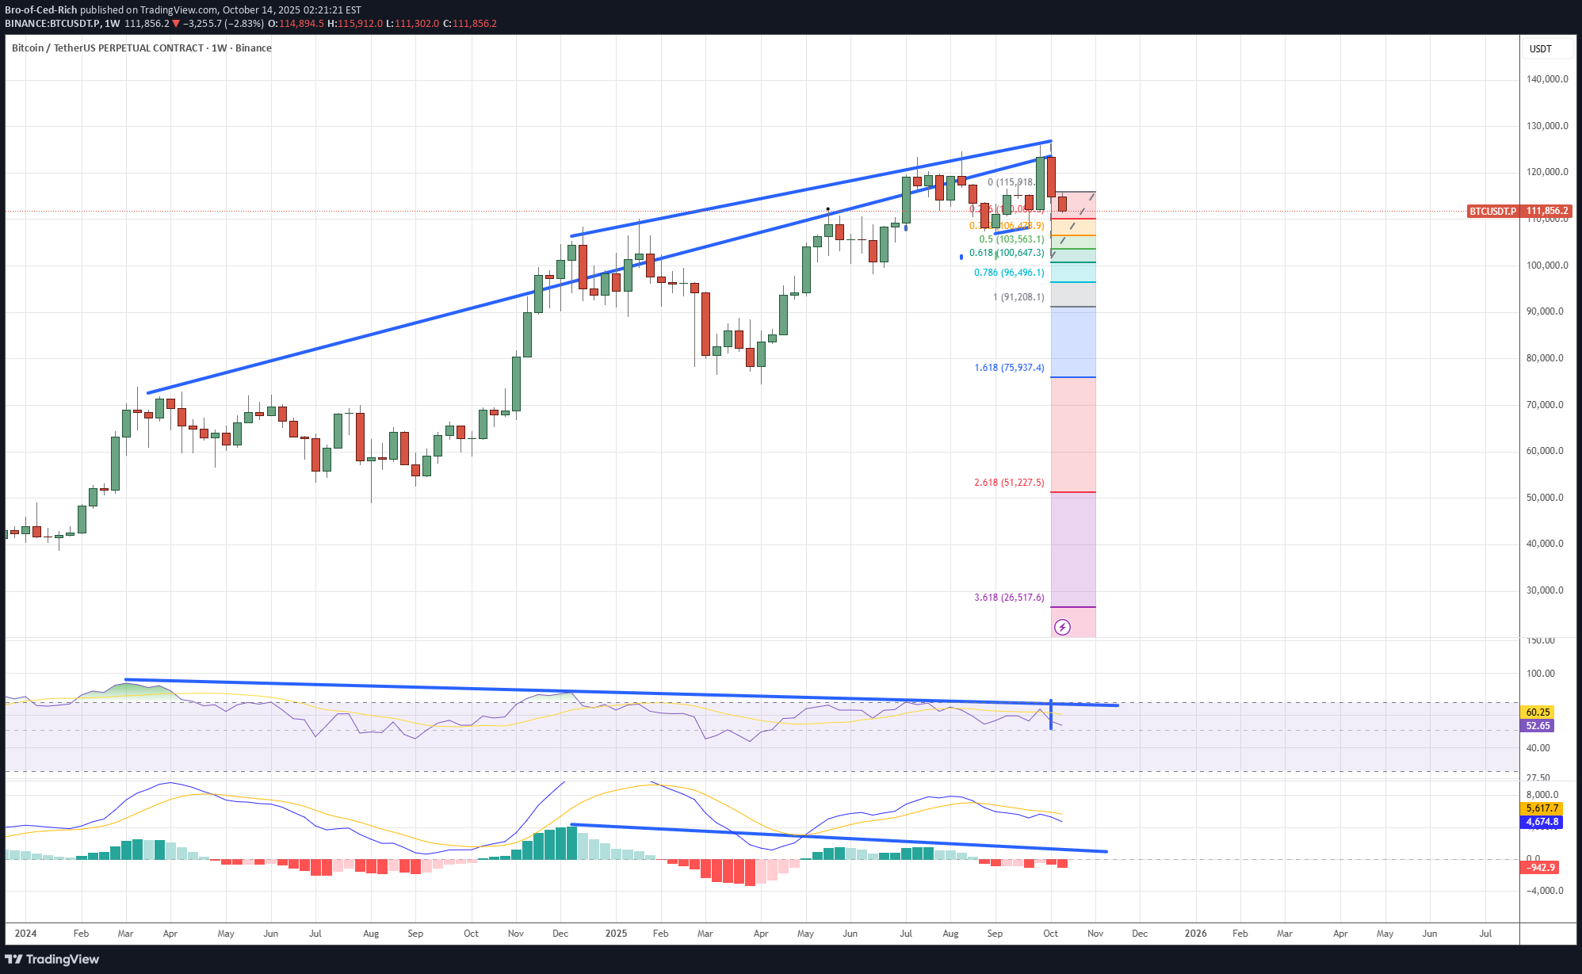Click the 2026 label on the time axis
The height and width of the screenshot is (974, 1582).
(x=1195, y=934)
